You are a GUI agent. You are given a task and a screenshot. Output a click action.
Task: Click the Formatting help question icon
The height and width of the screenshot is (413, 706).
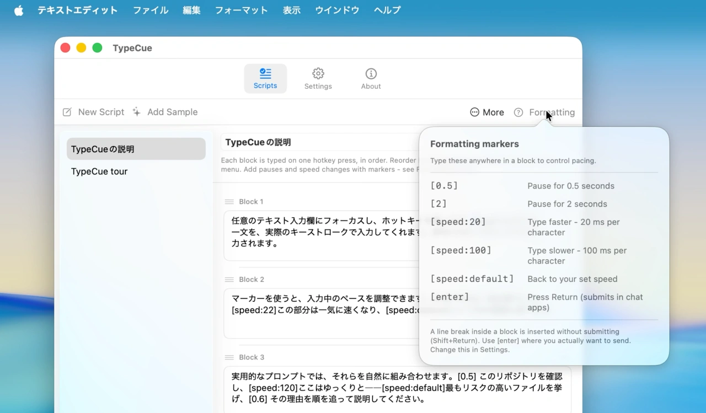(x=518, y=112)
